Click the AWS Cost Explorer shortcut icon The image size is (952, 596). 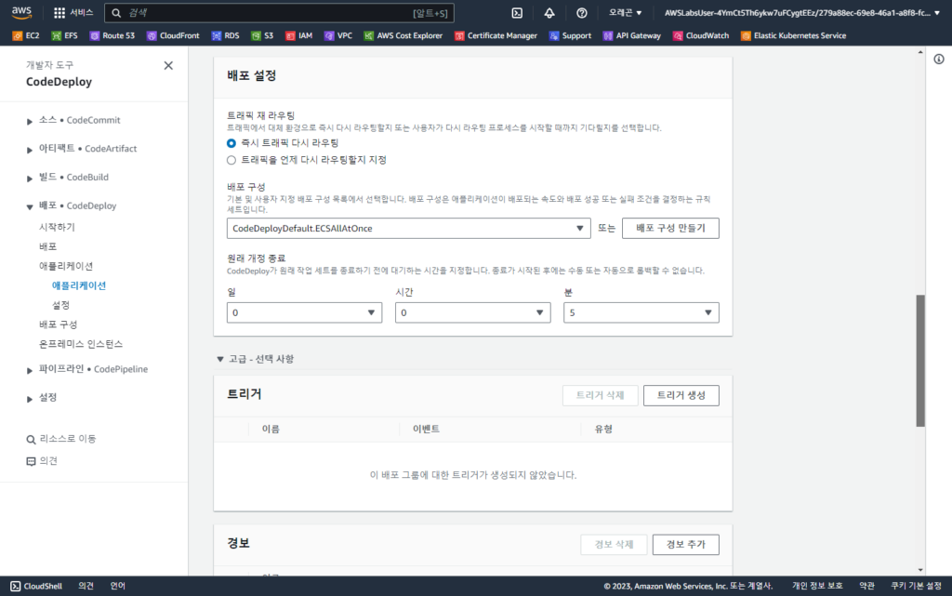(x=368, y=36)
